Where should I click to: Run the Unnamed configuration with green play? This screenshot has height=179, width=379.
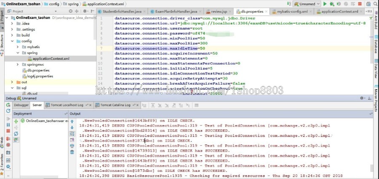pos(325,4)
